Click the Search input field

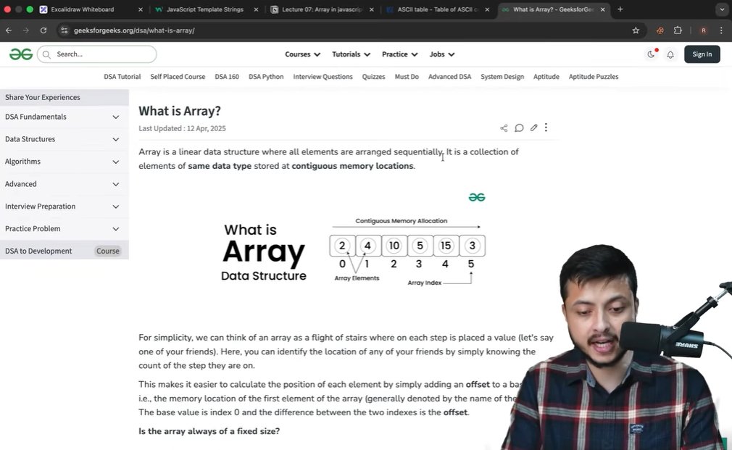96,54
